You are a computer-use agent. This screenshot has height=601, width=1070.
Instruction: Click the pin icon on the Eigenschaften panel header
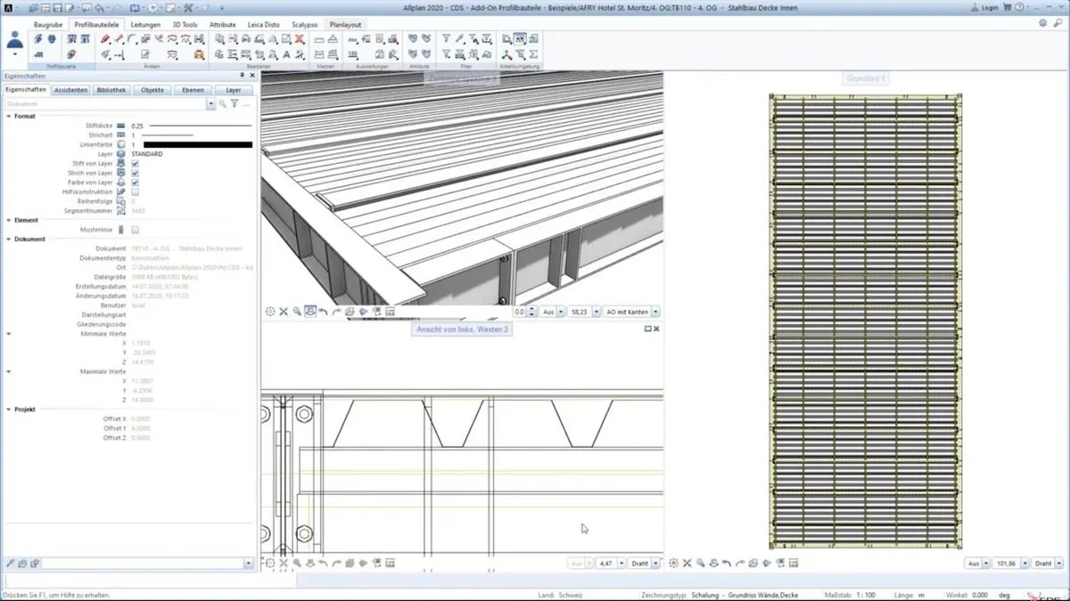point(242,76)
